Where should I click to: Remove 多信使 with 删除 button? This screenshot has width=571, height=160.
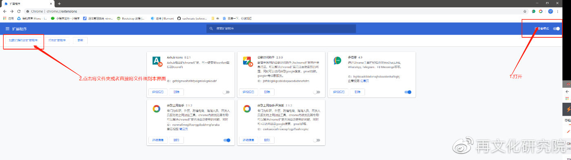coord(357,92)
